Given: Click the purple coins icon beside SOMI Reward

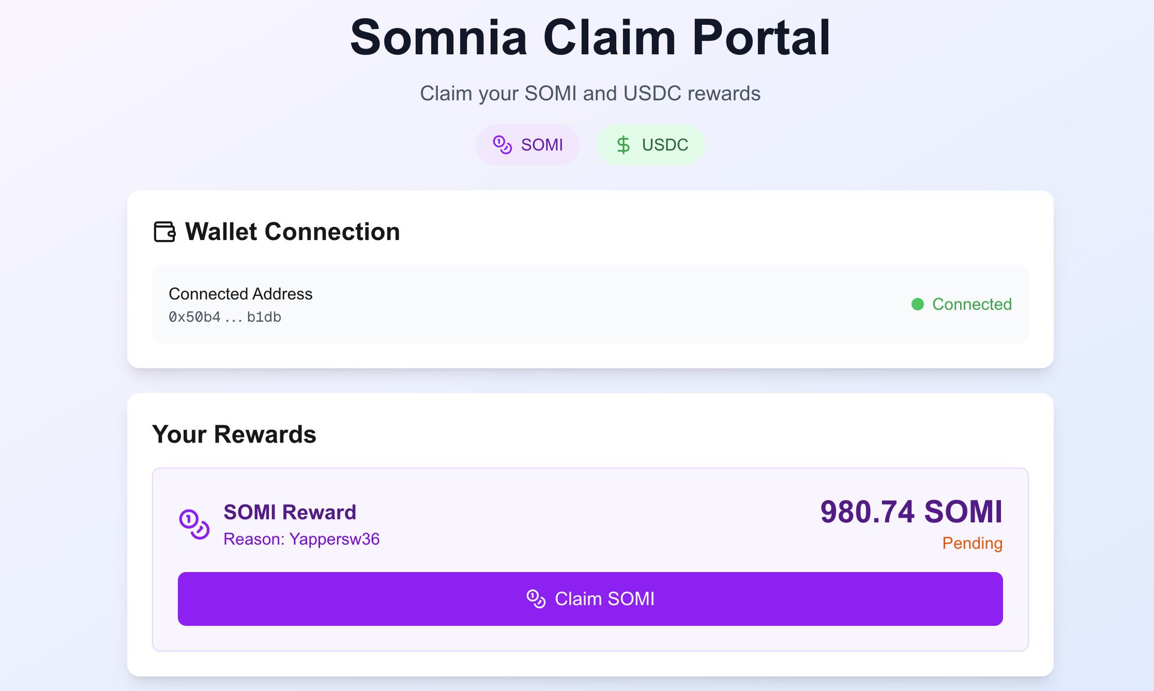Looking at the screenshot, I should pos(194,524).
